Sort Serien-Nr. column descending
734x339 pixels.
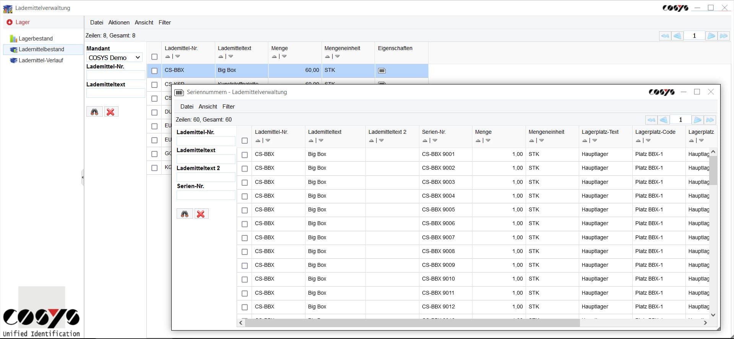pyautogui.click(x=435, y=141)
